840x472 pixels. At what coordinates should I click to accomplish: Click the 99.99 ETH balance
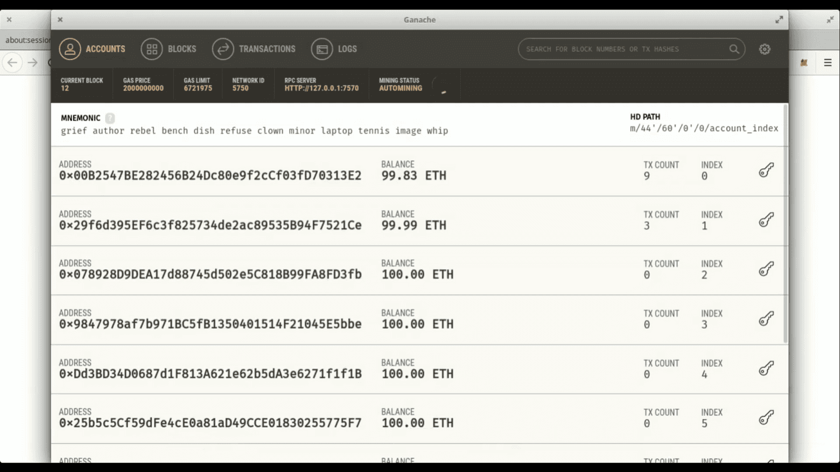(414, 225)
